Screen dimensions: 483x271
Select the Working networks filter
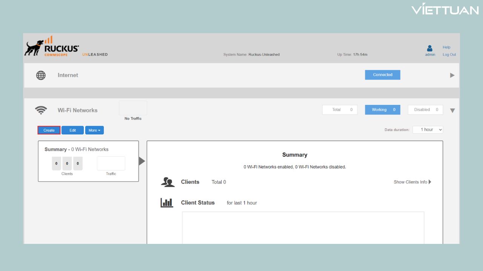tap(383, 110)
